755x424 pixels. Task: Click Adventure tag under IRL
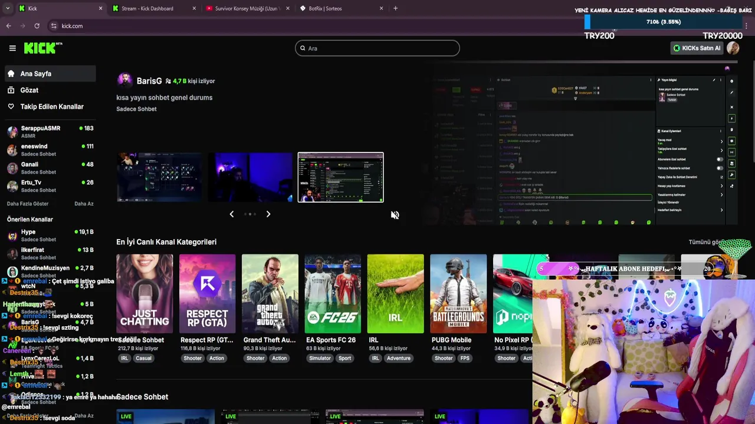point(399,358)
